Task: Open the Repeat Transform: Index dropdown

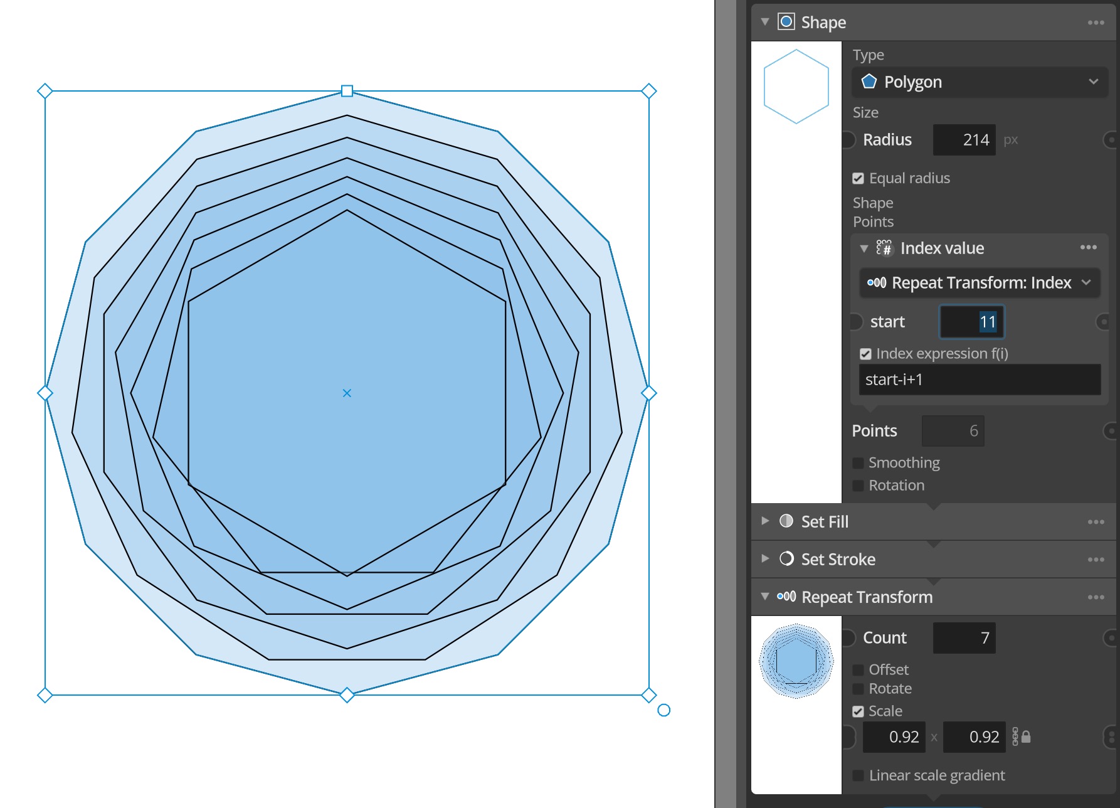Action: [980, 283]
